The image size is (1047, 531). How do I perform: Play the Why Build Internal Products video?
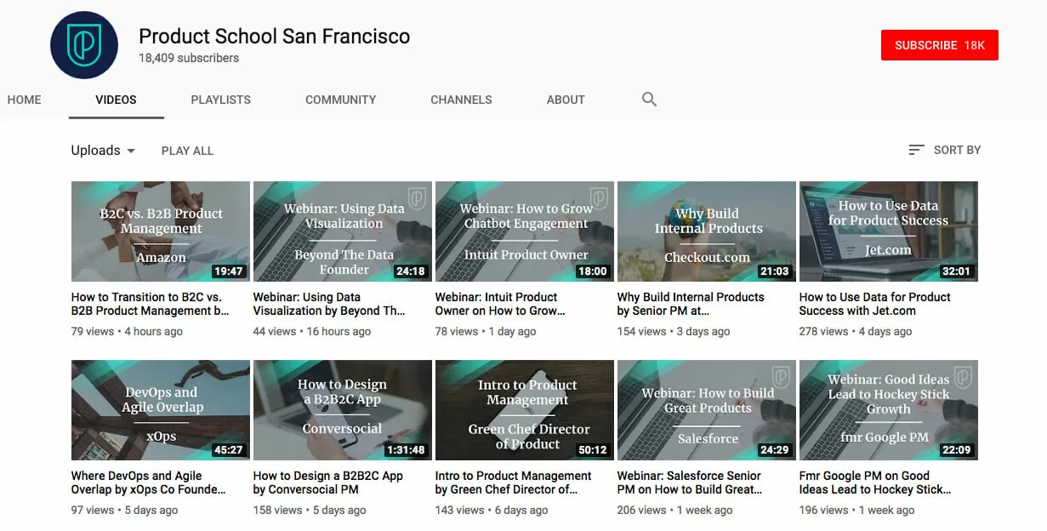point(707,231)
